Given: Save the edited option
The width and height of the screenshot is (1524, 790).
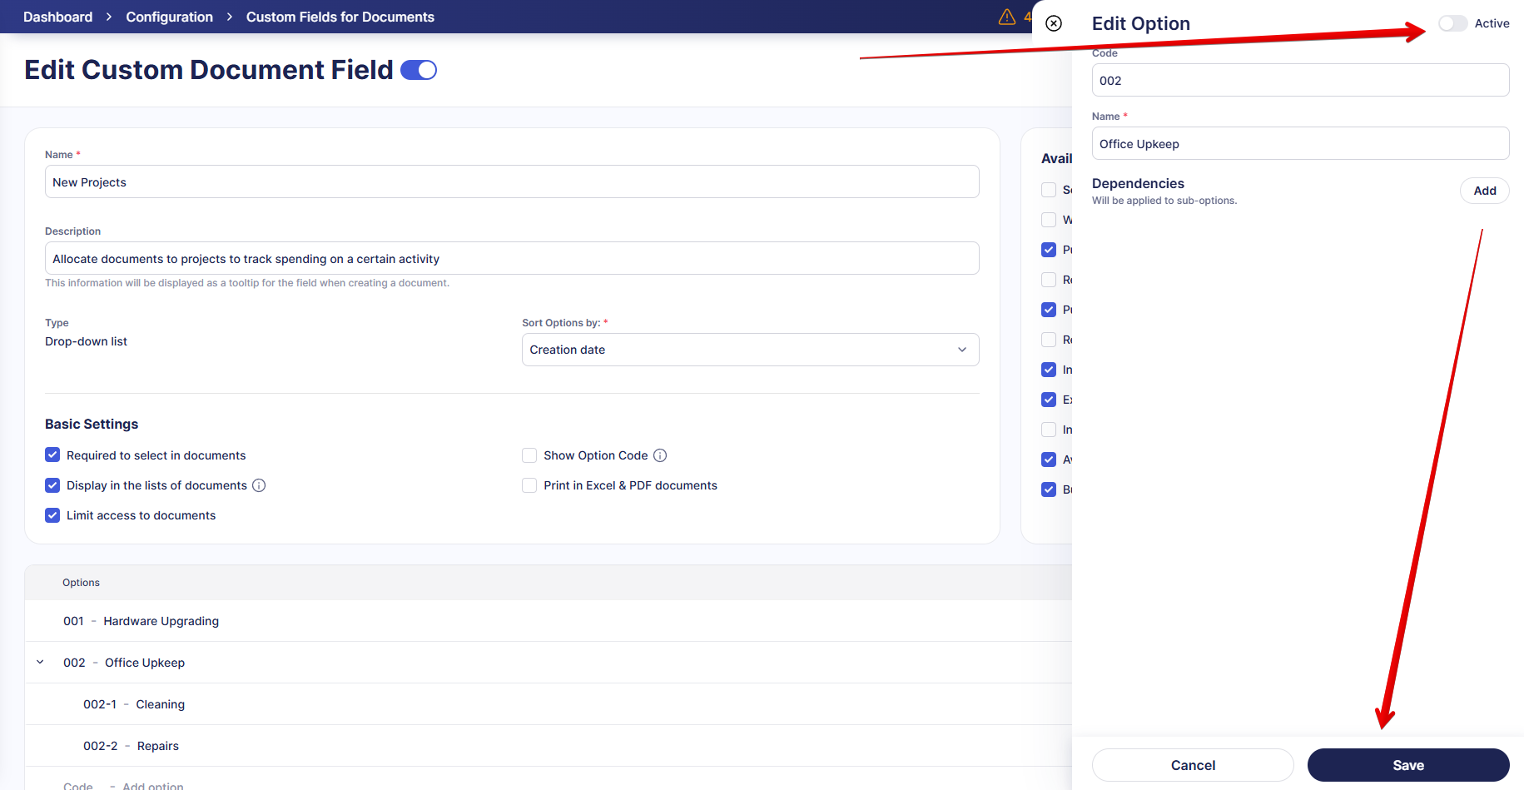Looking at the screenshot, I should tap(1407, 765).
